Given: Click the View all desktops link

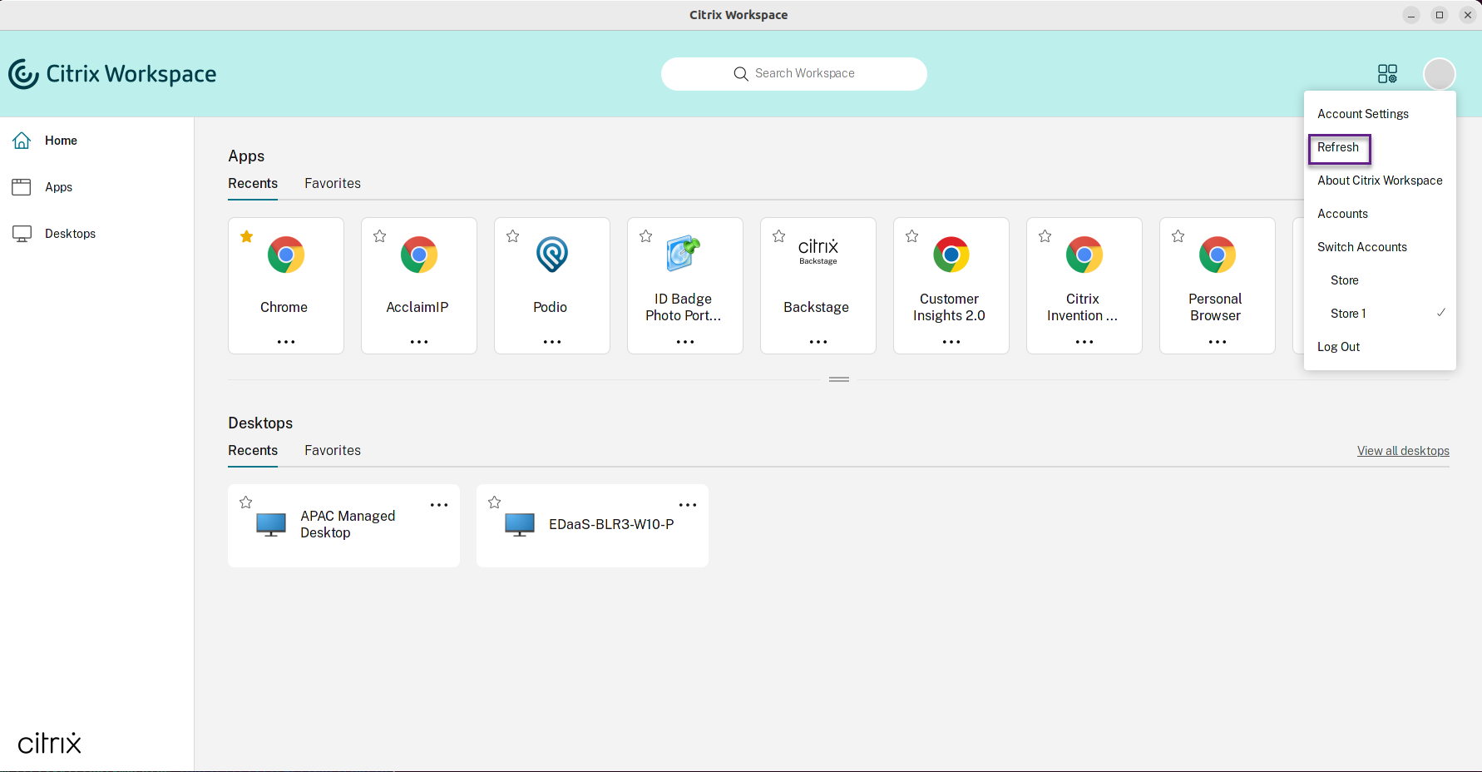Looking at the screenshot, I should coord(1403,451).
